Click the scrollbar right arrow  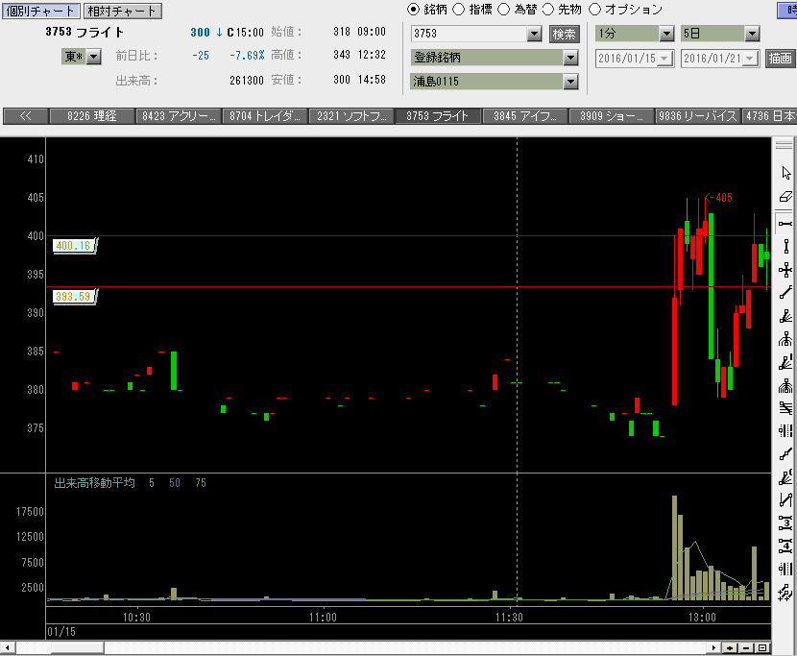click(714, 648)
